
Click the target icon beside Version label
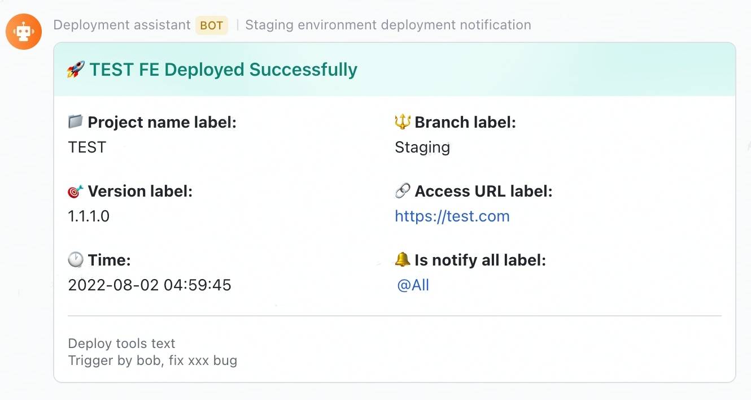[75, 192]
